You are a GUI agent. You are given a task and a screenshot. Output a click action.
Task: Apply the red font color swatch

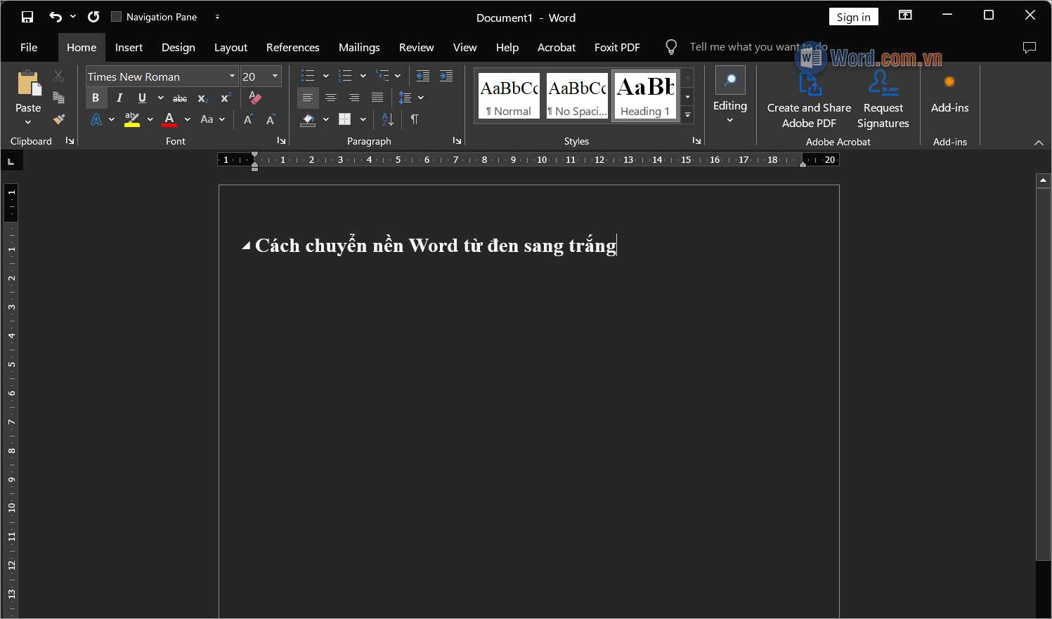169,119
